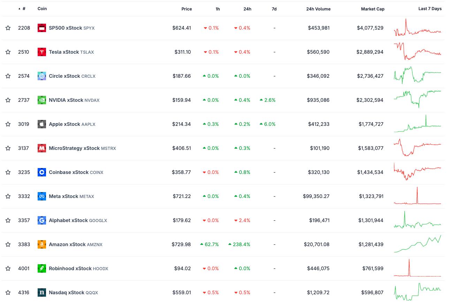Click the Alphabet xStock coin logo
The image size is (456, 304).
(x=42, y=220)
